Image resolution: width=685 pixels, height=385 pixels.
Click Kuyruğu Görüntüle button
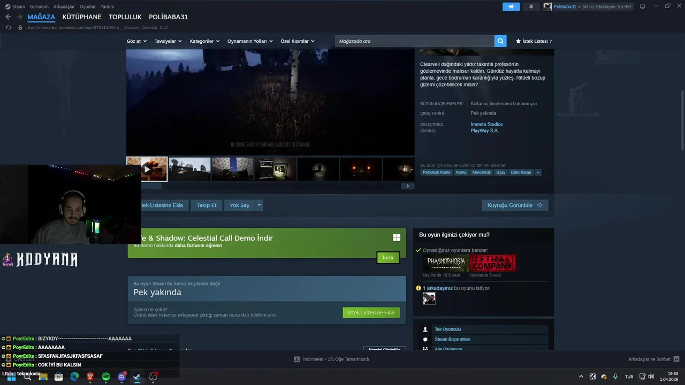[515, 205]
